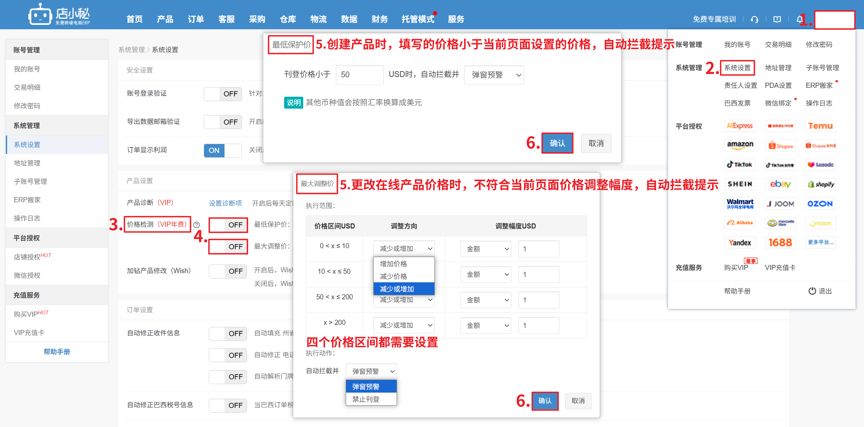Viewport: 864px width, 427px height.
Task: Click the 刊登价格小于 input field
Action: pos(359,75)
